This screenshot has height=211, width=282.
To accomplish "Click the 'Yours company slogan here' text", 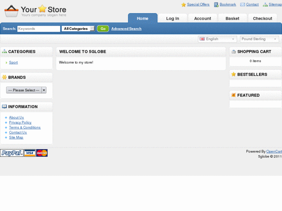I will [44, 15].
